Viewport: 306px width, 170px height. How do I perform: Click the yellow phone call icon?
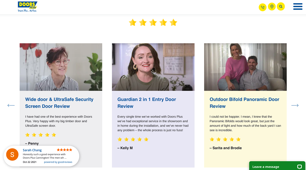[x=262, y=7]
